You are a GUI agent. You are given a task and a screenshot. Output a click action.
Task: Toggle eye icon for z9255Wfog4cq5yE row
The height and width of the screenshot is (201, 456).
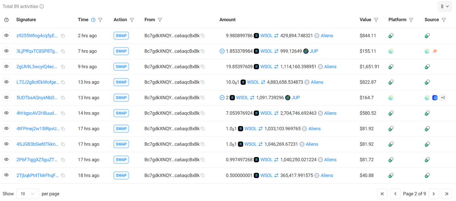click(x=6, y=35)
